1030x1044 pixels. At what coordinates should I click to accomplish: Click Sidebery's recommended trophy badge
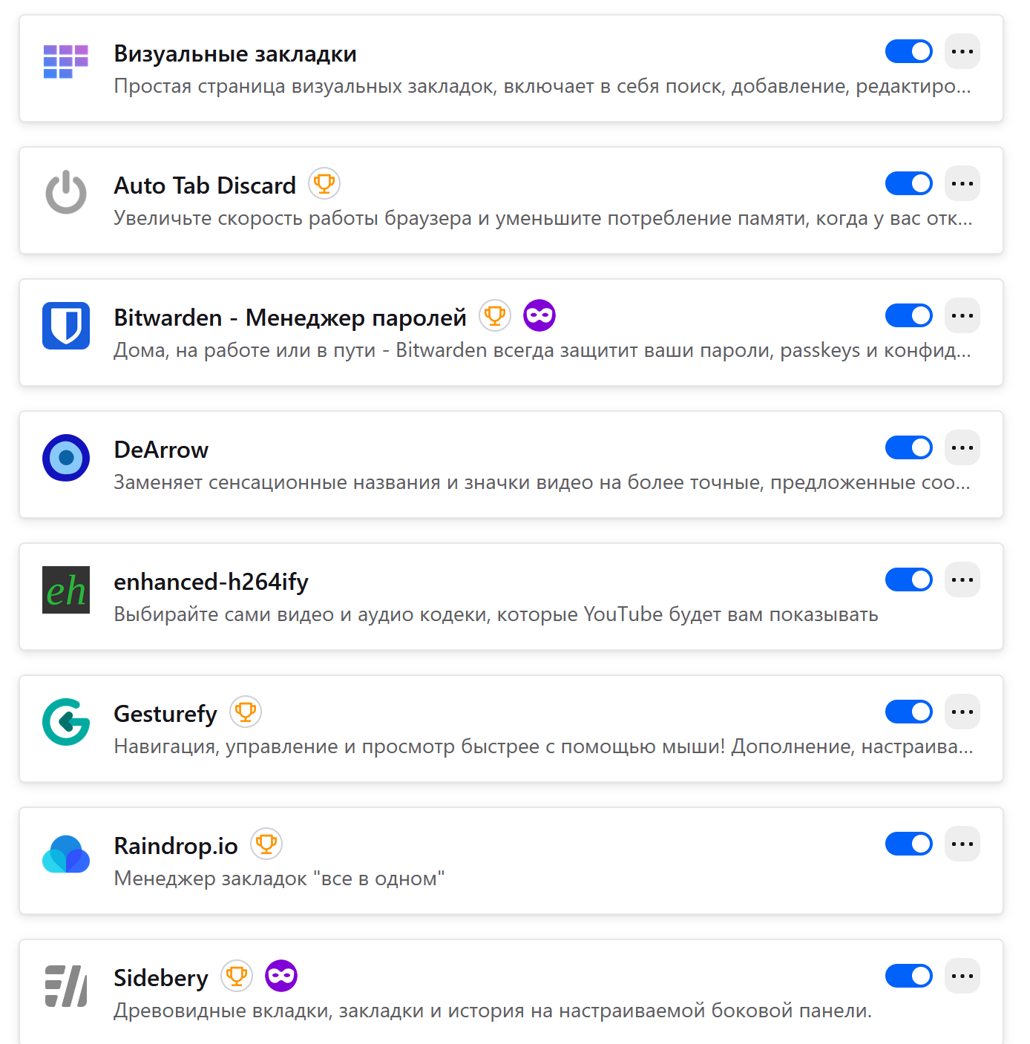[x=236, y=976]
